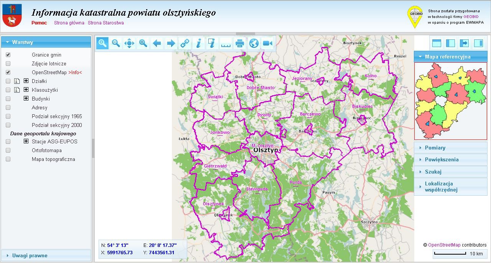Go to previous map view arrow

pyautogui.click(x=157, y=43)
